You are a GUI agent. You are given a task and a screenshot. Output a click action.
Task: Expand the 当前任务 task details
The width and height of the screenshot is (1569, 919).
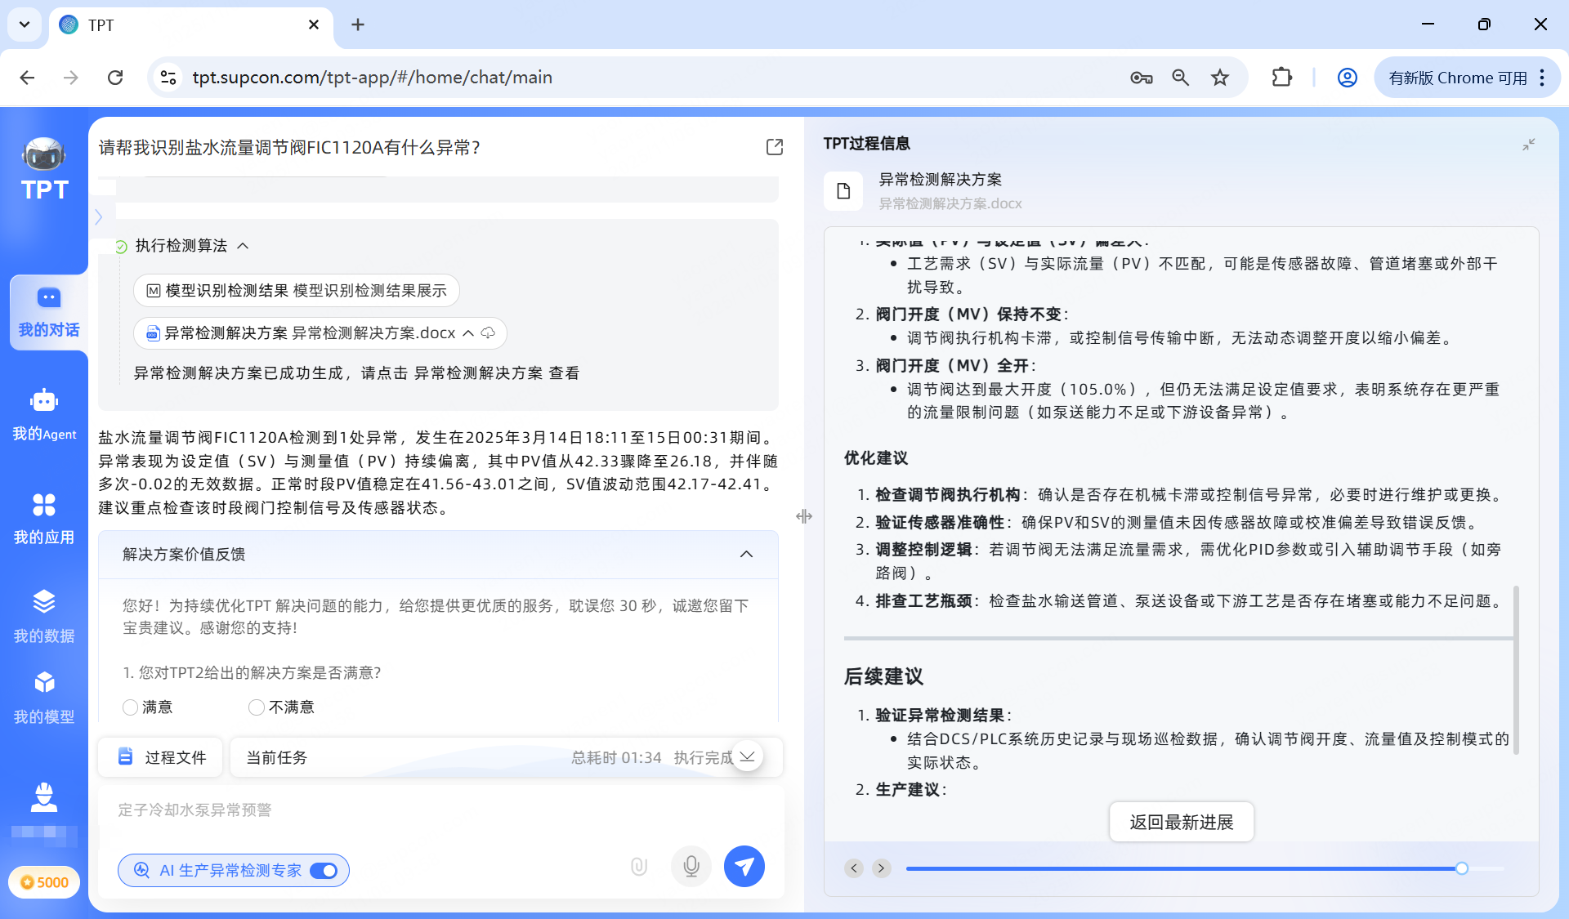(x=747, y=757)
